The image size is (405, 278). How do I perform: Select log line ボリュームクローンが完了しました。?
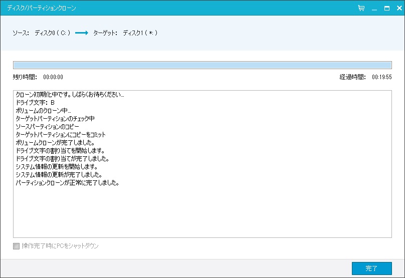click(x=55, y=143)
